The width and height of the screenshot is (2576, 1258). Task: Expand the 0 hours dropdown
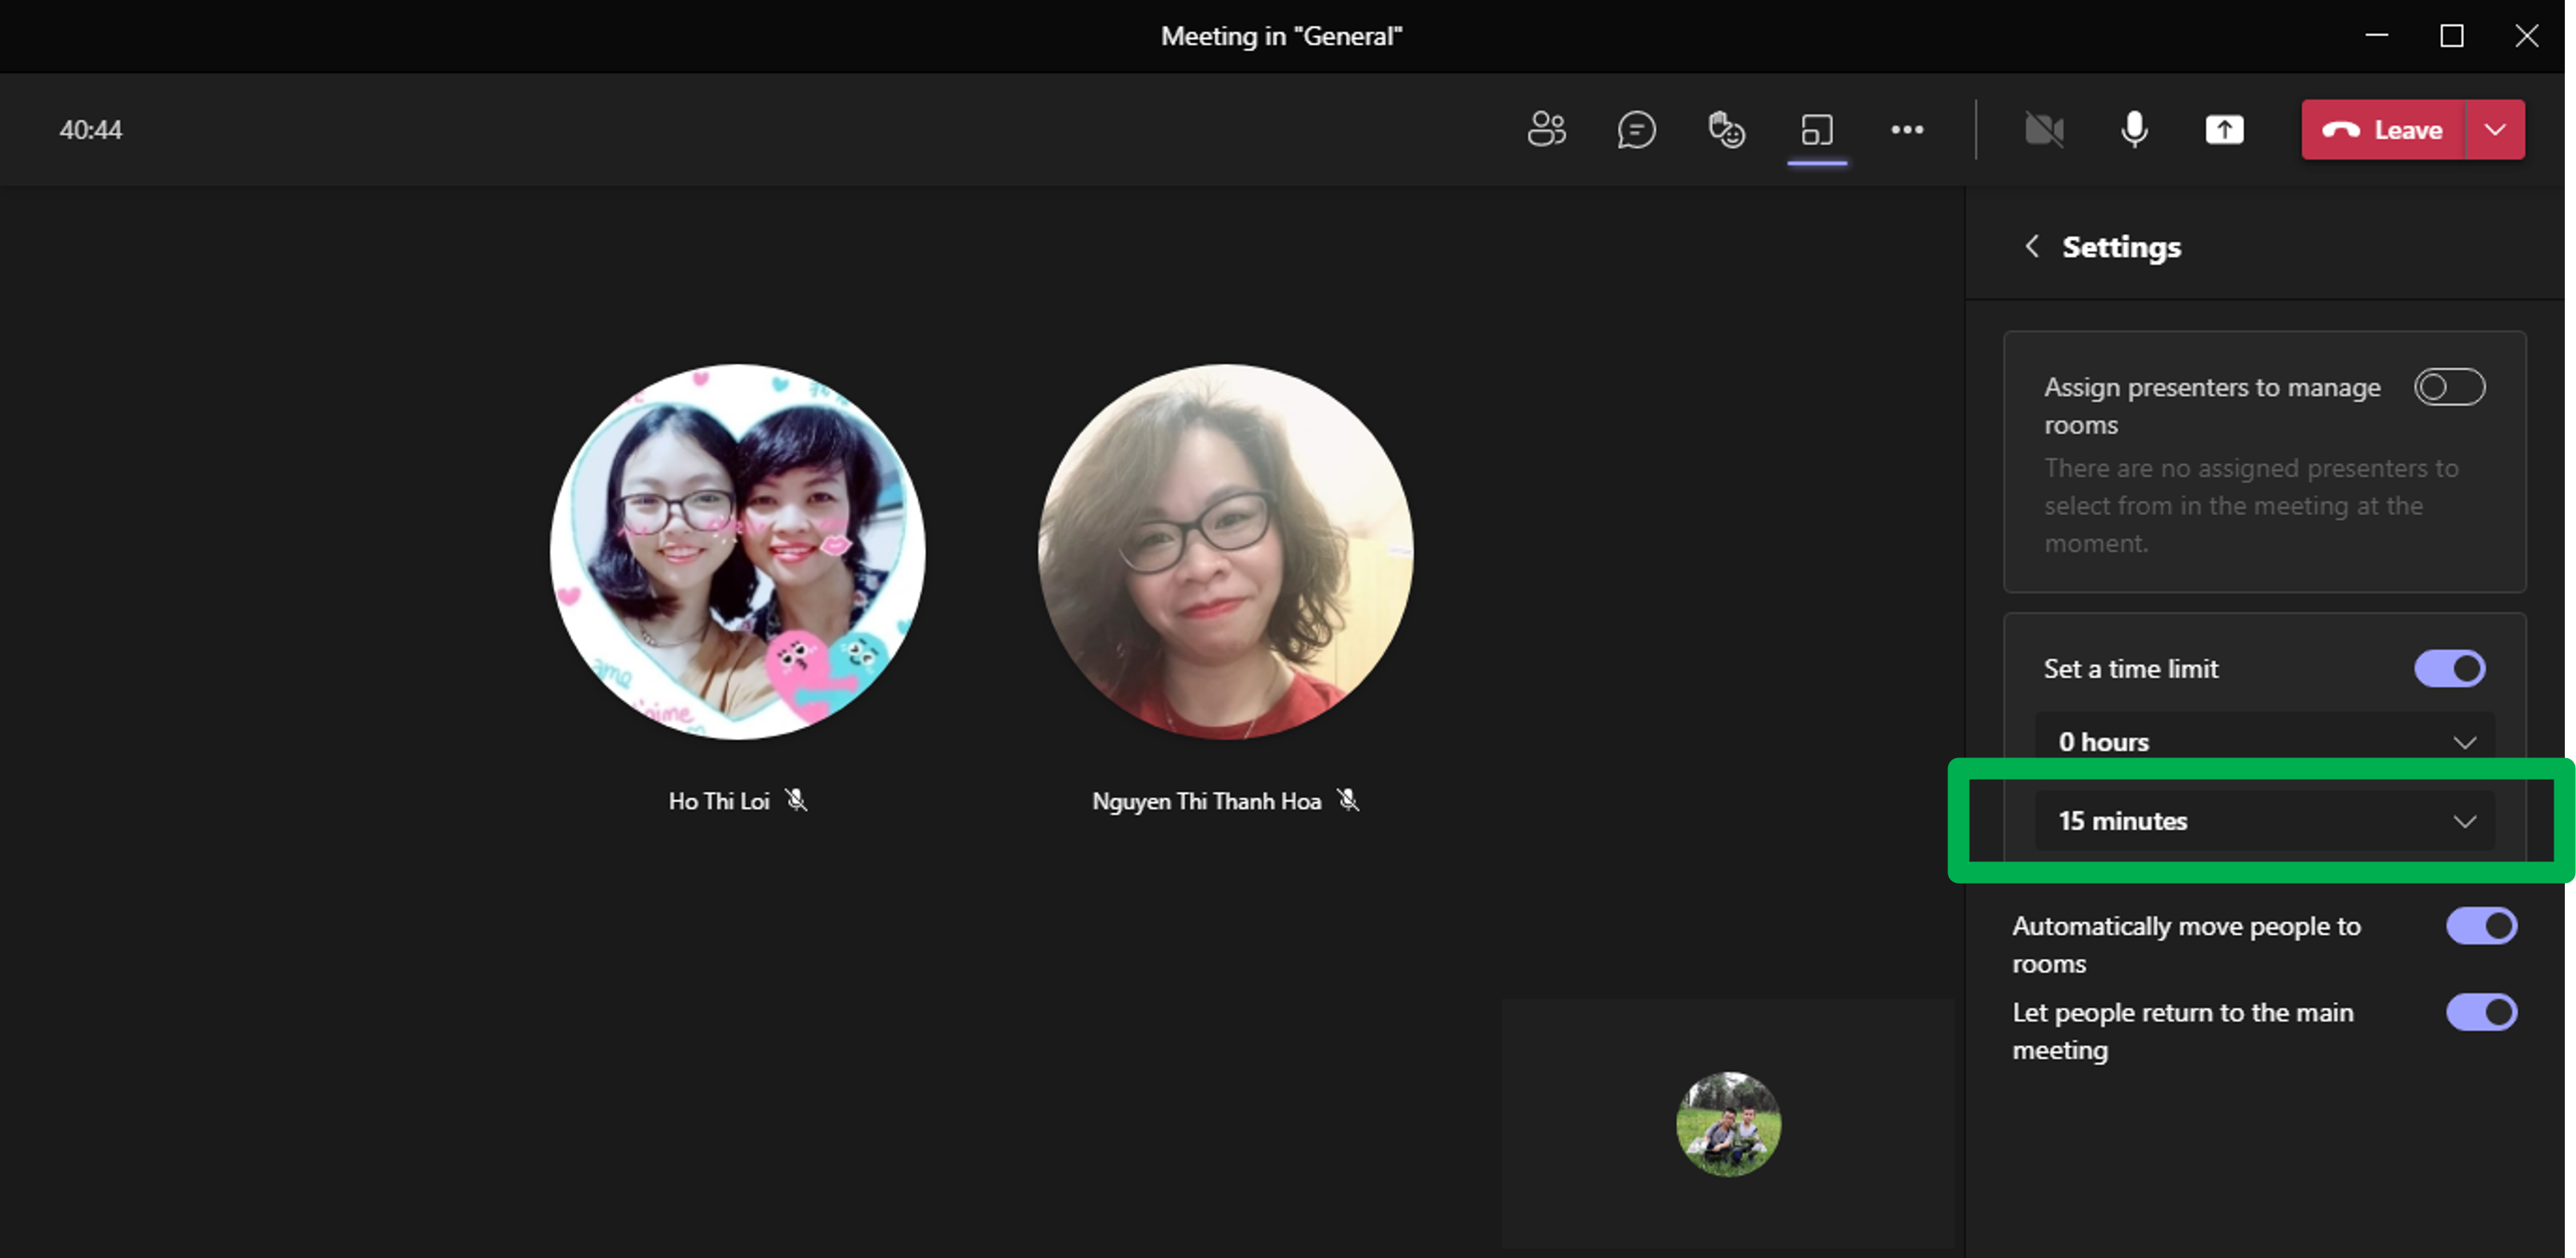(2264, 741)
